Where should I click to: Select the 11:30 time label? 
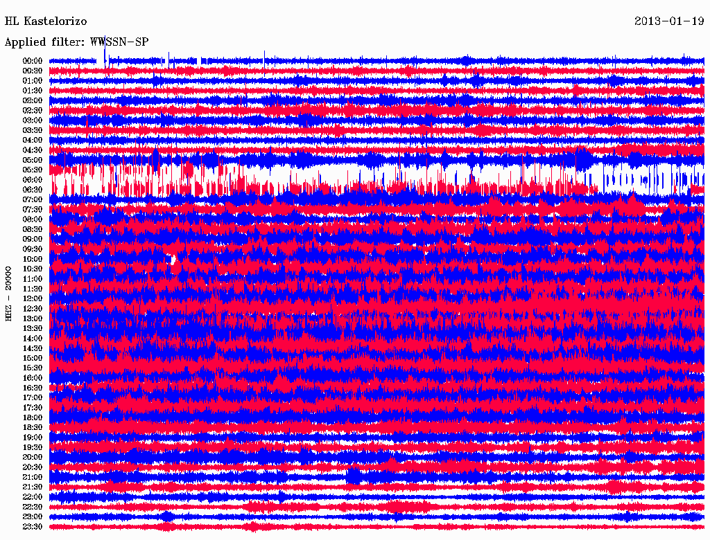pos(33,289)
